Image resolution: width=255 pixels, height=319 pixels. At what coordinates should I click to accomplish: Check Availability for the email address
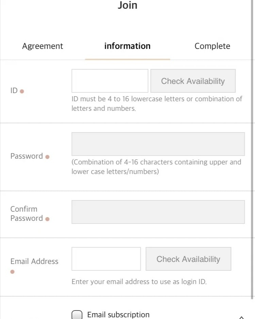click(188, 259)
